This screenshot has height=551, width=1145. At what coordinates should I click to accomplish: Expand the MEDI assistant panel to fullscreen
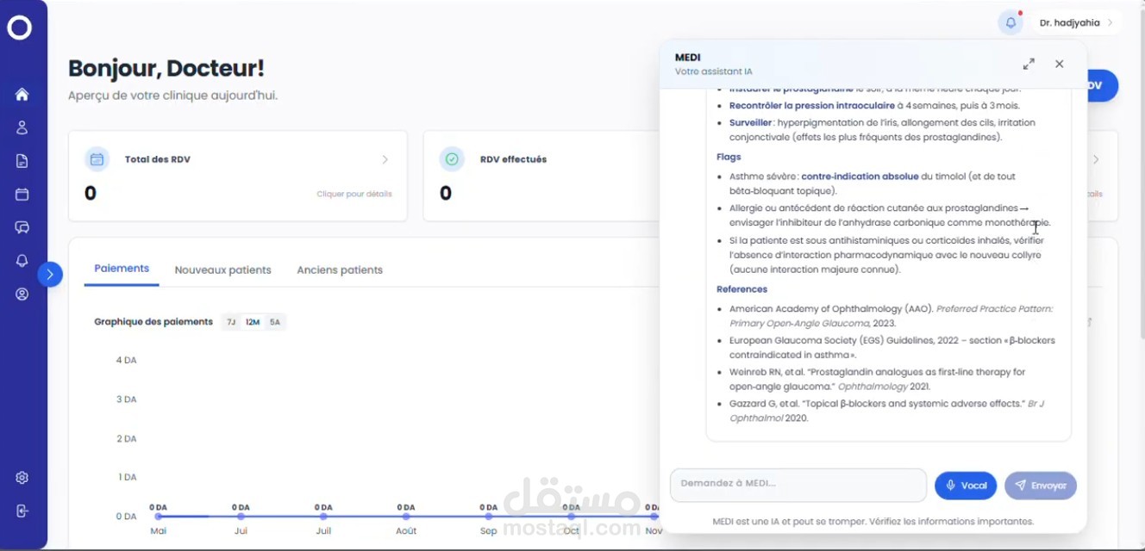(1029, 64)
